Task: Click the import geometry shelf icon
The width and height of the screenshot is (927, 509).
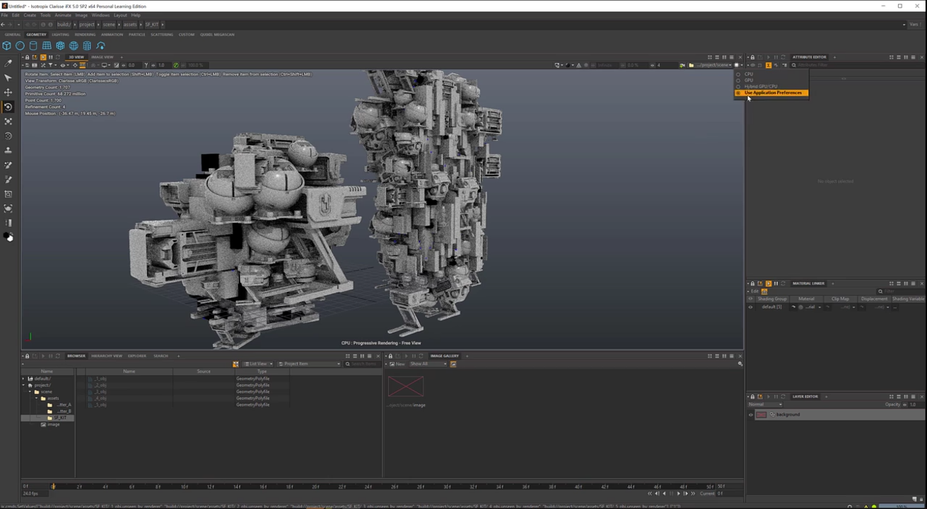Action: (x=100, y=45)
